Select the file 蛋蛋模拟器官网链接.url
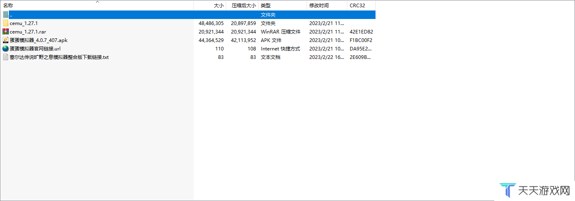575x201 pixels. pos(35,48)
